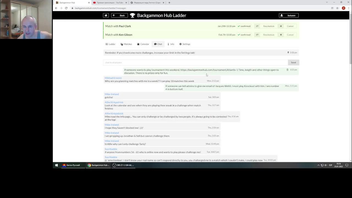Viewport: 352px width, 198px height.
Task: Open the Atlantis-1 tournament link in chat
Action: (x=209, y=70)
